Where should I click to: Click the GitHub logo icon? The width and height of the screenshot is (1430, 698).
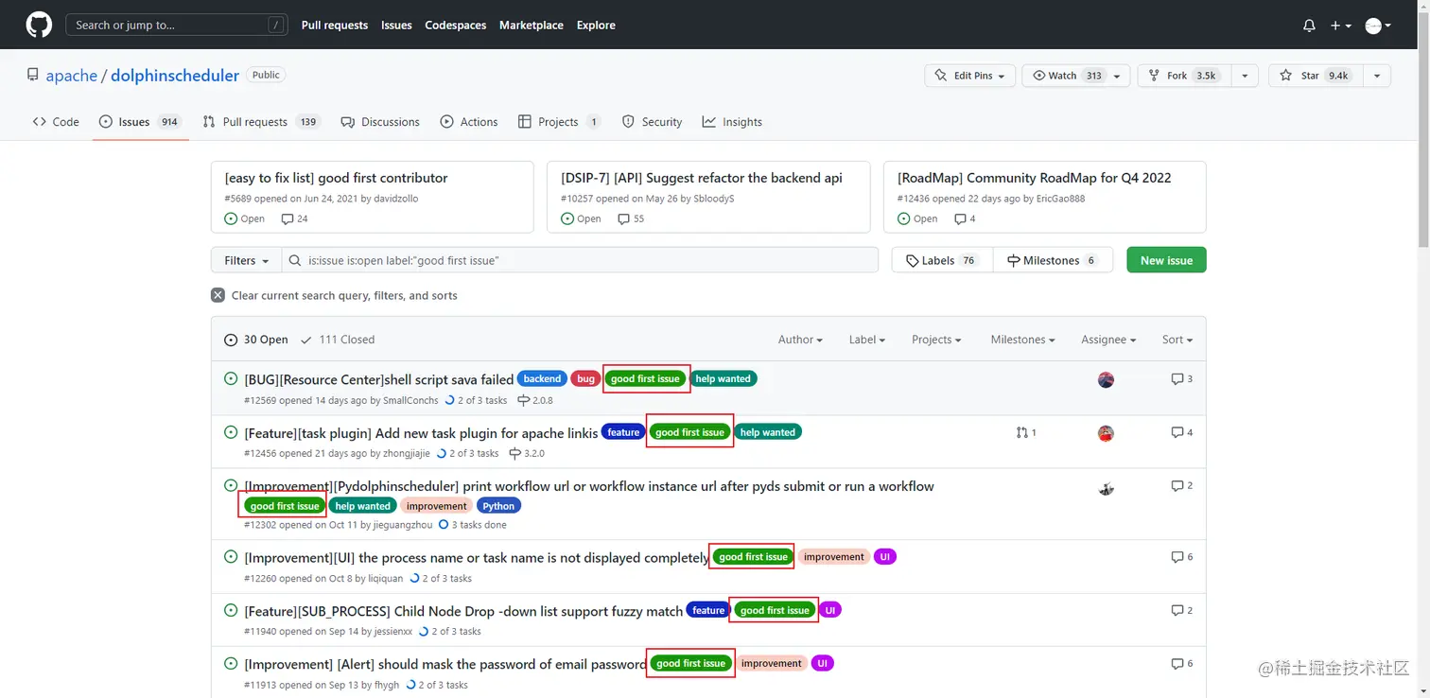pos(39,25)
